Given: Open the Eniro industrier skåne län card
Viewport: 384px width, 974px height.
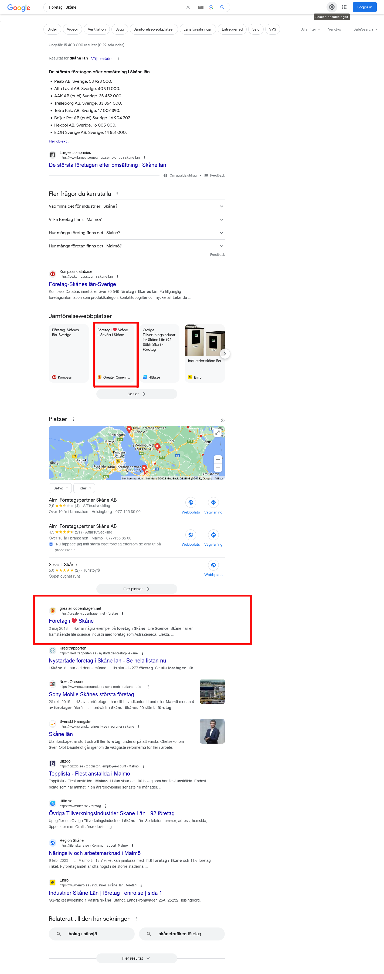Looking at the screenshot, I should pos(205,353).
